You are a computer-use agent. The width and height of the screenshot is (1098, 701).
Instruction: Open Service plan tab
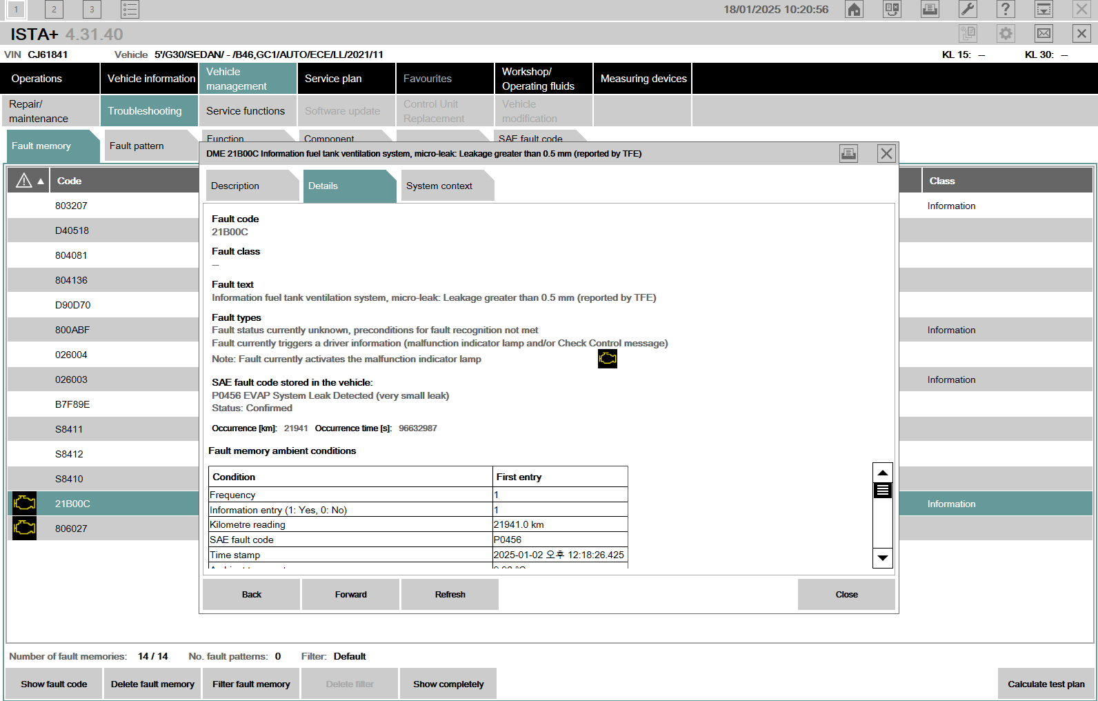point(346,79)
